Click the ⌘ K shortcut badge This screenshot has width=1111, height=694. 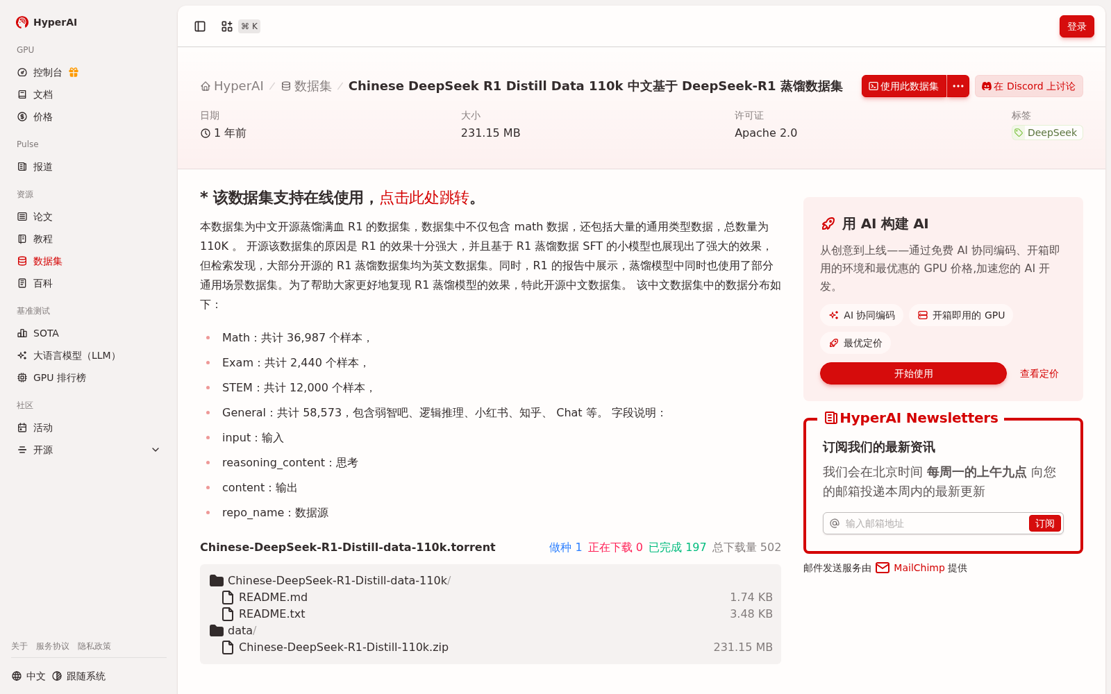pos(249,26)
